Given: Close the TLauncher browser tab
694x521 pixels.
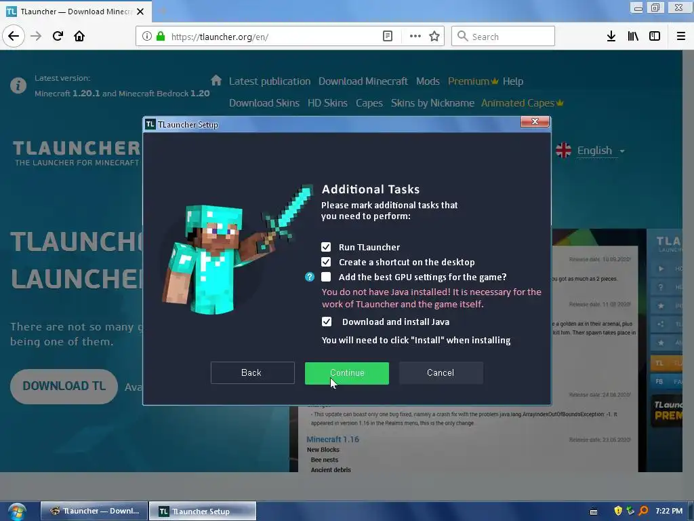Looking at the screenshot, I should click(x=140, y=12).
